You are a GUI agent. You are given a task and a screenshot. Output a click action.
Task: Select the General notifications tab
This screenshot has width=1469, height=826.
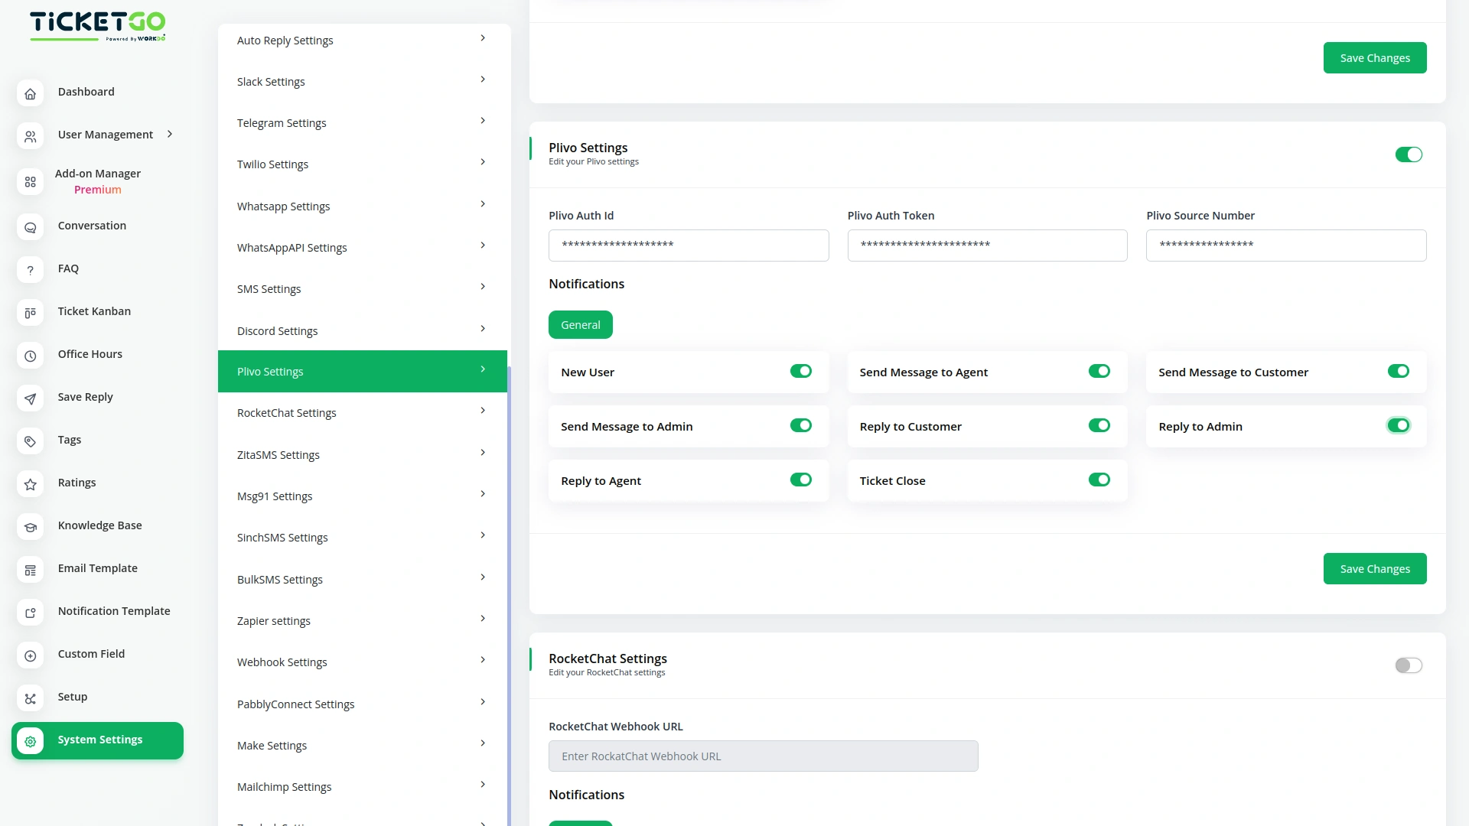click(580, 324)
